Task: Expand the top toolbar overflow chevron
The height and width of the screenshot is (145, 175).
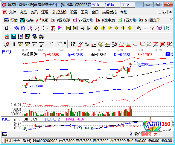Action: pyautogui.click(x=171, y=19)
